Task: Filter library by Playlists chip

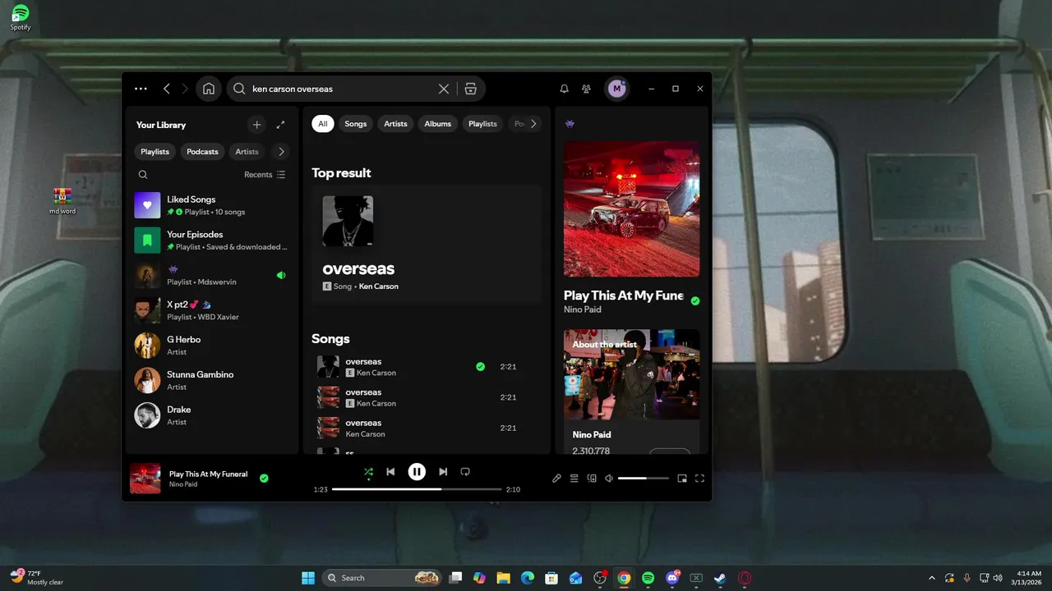Action: (x=155, y=152)
